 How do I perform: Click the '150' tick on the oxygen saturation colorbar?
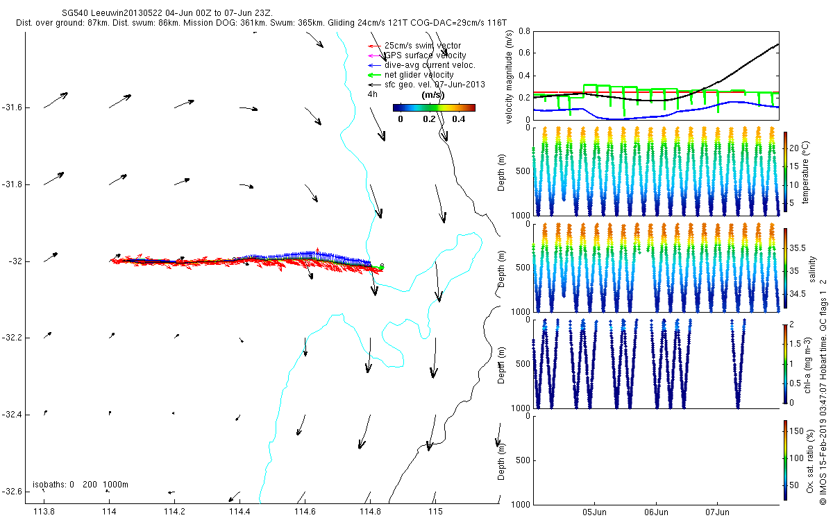pyautogui.click(x=798, y=431)
